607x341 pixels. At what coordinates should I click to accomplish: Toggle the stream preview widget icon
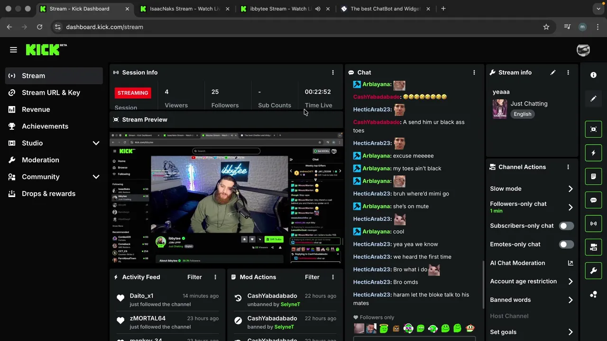[593, 129]
